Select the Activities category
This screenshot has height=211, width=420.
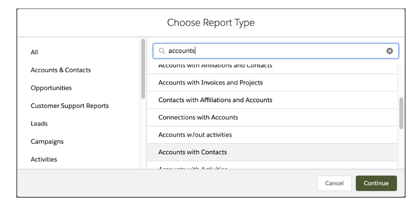pyautogui.click(x=44, y=159)
